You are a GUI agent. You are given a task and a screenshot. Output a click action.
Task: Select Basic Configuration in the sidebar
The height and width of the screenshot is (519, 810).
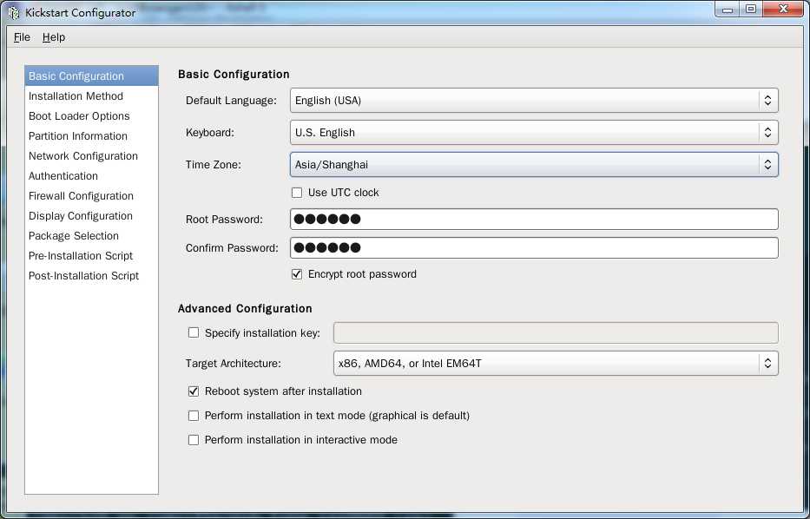(x=91, y=76)
